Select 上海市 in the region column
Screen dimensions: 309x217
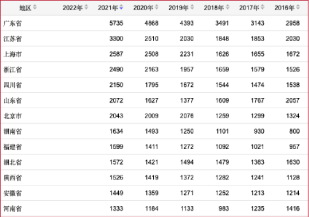[13, 54]
